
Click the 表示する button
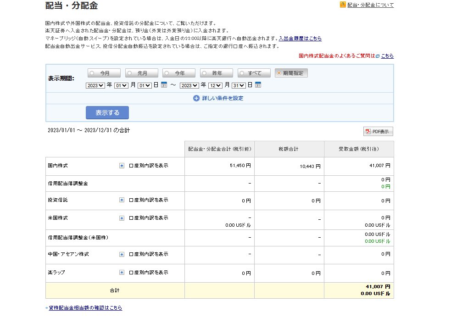[x=107, y=112]
